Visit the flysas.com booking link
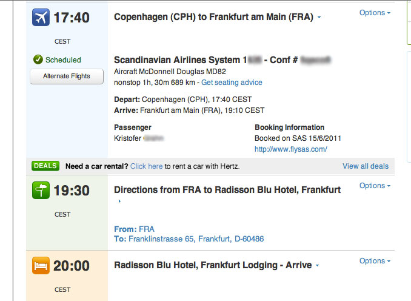 (x=290, y=149)
